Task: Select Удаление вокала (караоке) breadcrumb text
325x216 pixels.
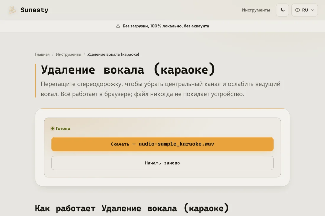Action: 113,54
